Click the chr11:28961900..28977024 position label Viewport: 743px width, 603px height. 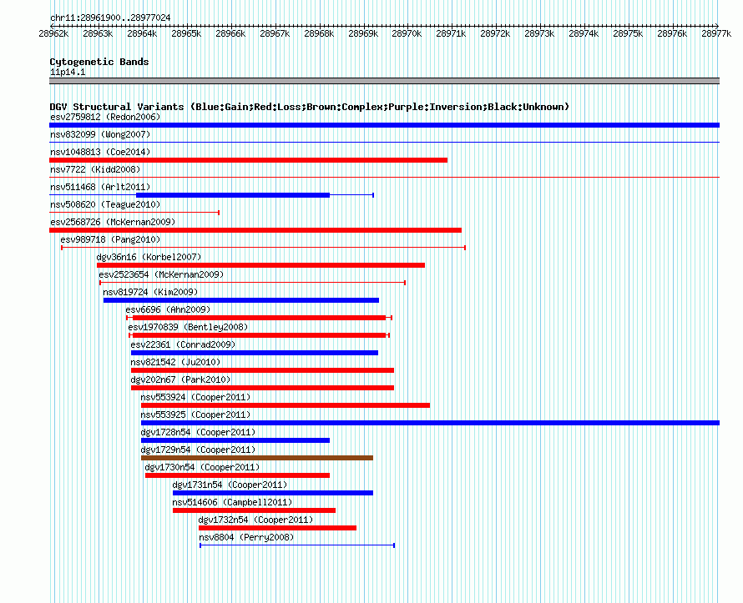click(110, 18)
